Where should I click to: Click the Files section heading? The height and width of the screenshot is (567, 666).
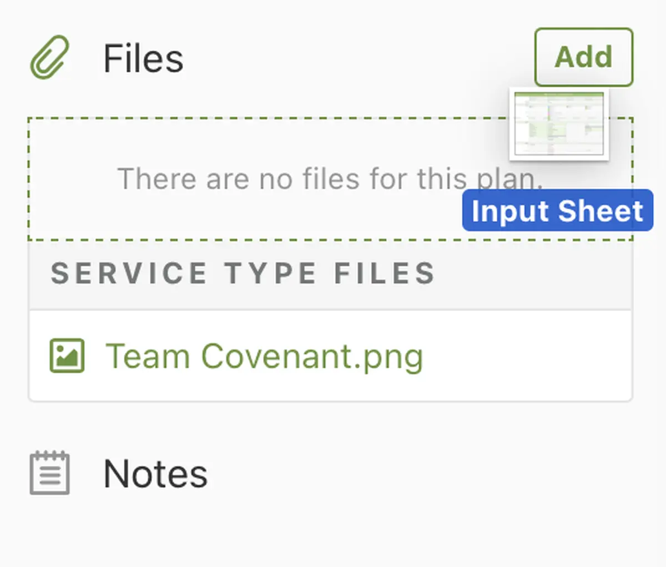(x=143, y=58)
